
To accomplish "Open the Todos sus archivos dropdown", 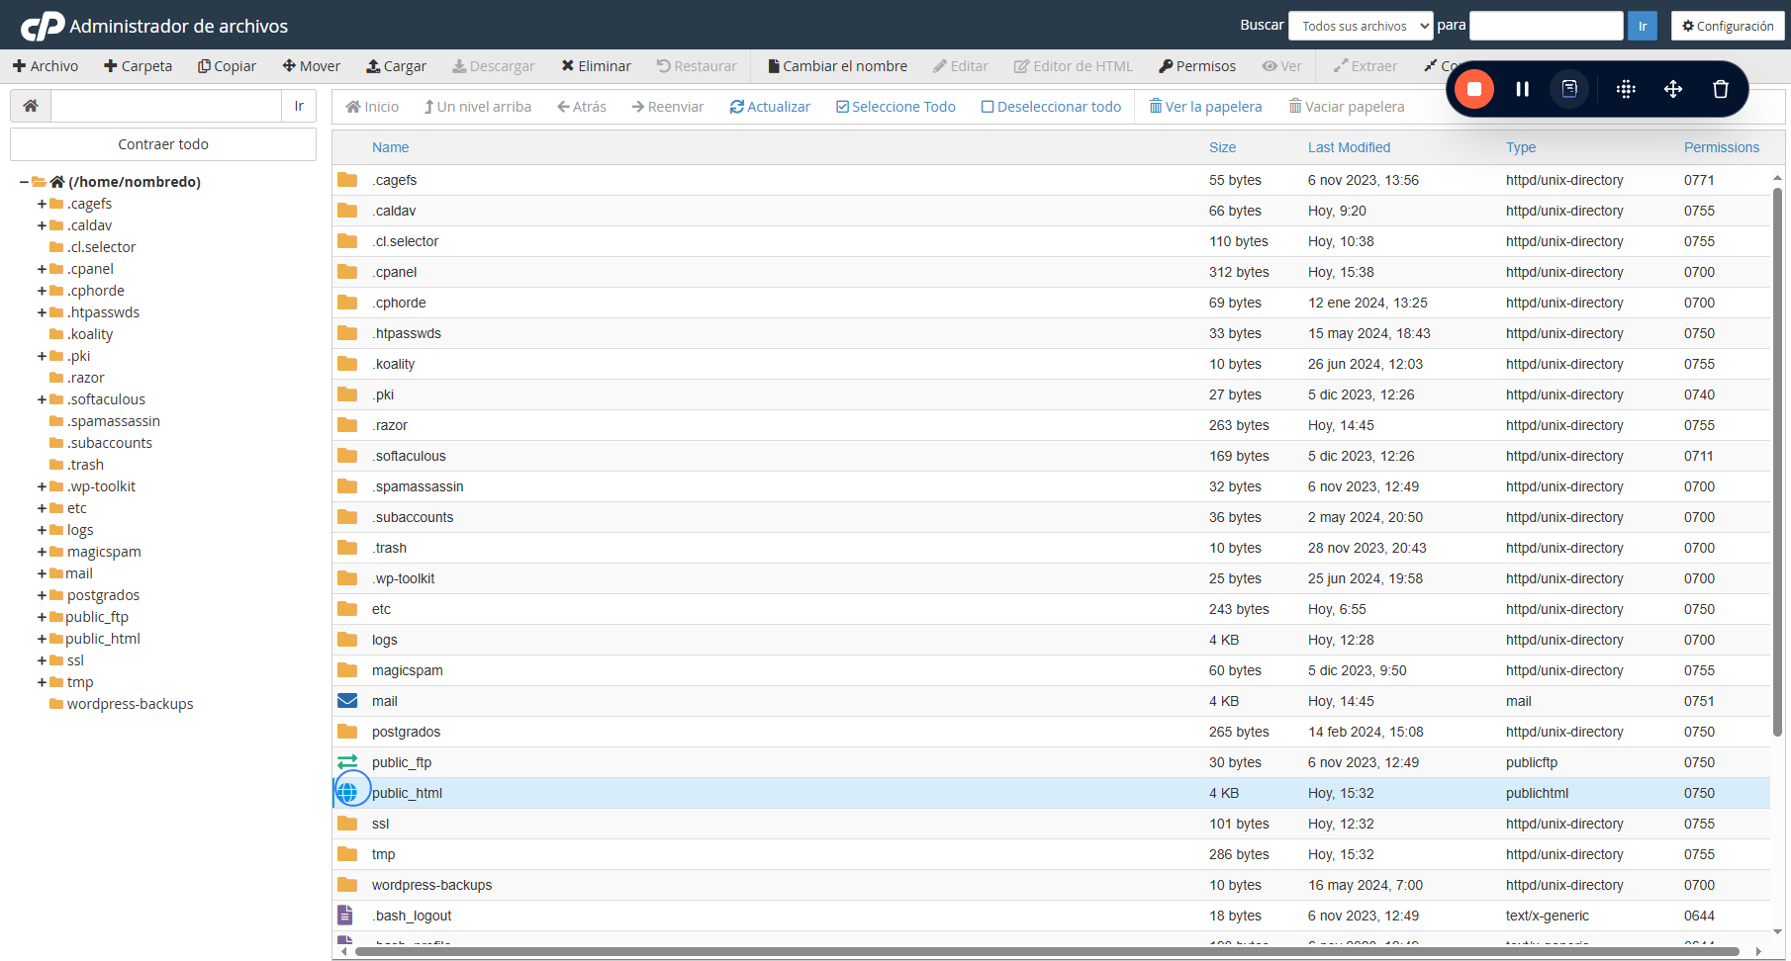I will tap(1361, 26).
